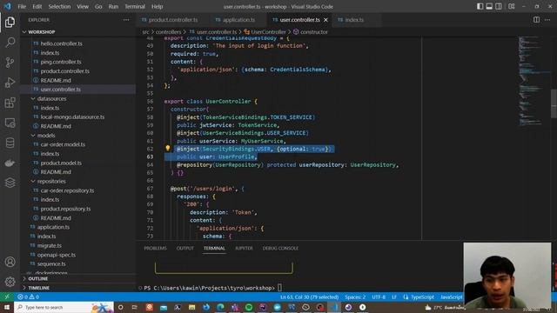Open the Docker view icon
This screenshot has height=313, width=557.
pos(10,163)
